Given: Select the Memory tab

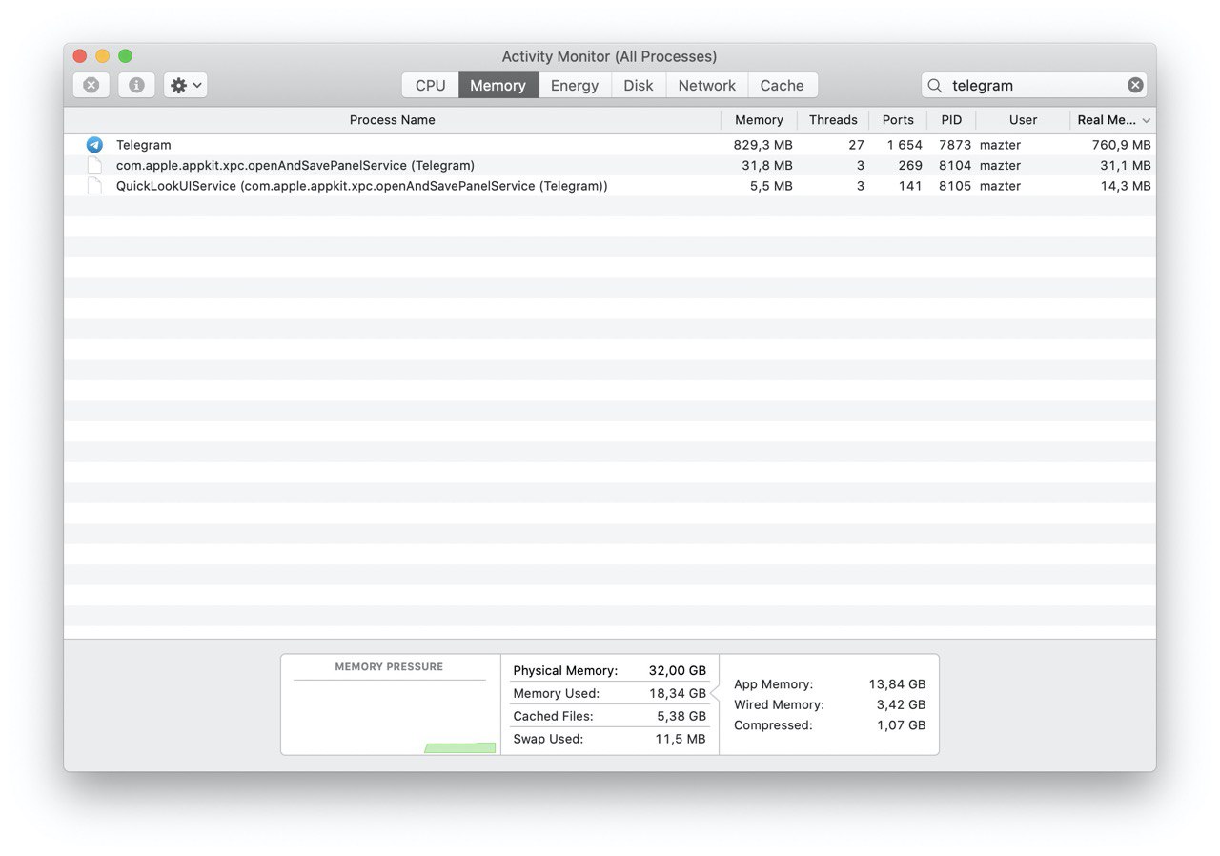Looking at the screenshot, I should coord(498,85).
